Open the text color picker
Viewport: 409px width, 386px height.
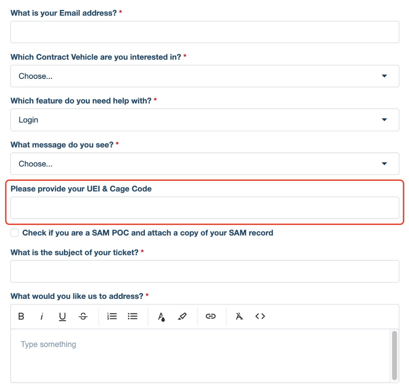162,316
